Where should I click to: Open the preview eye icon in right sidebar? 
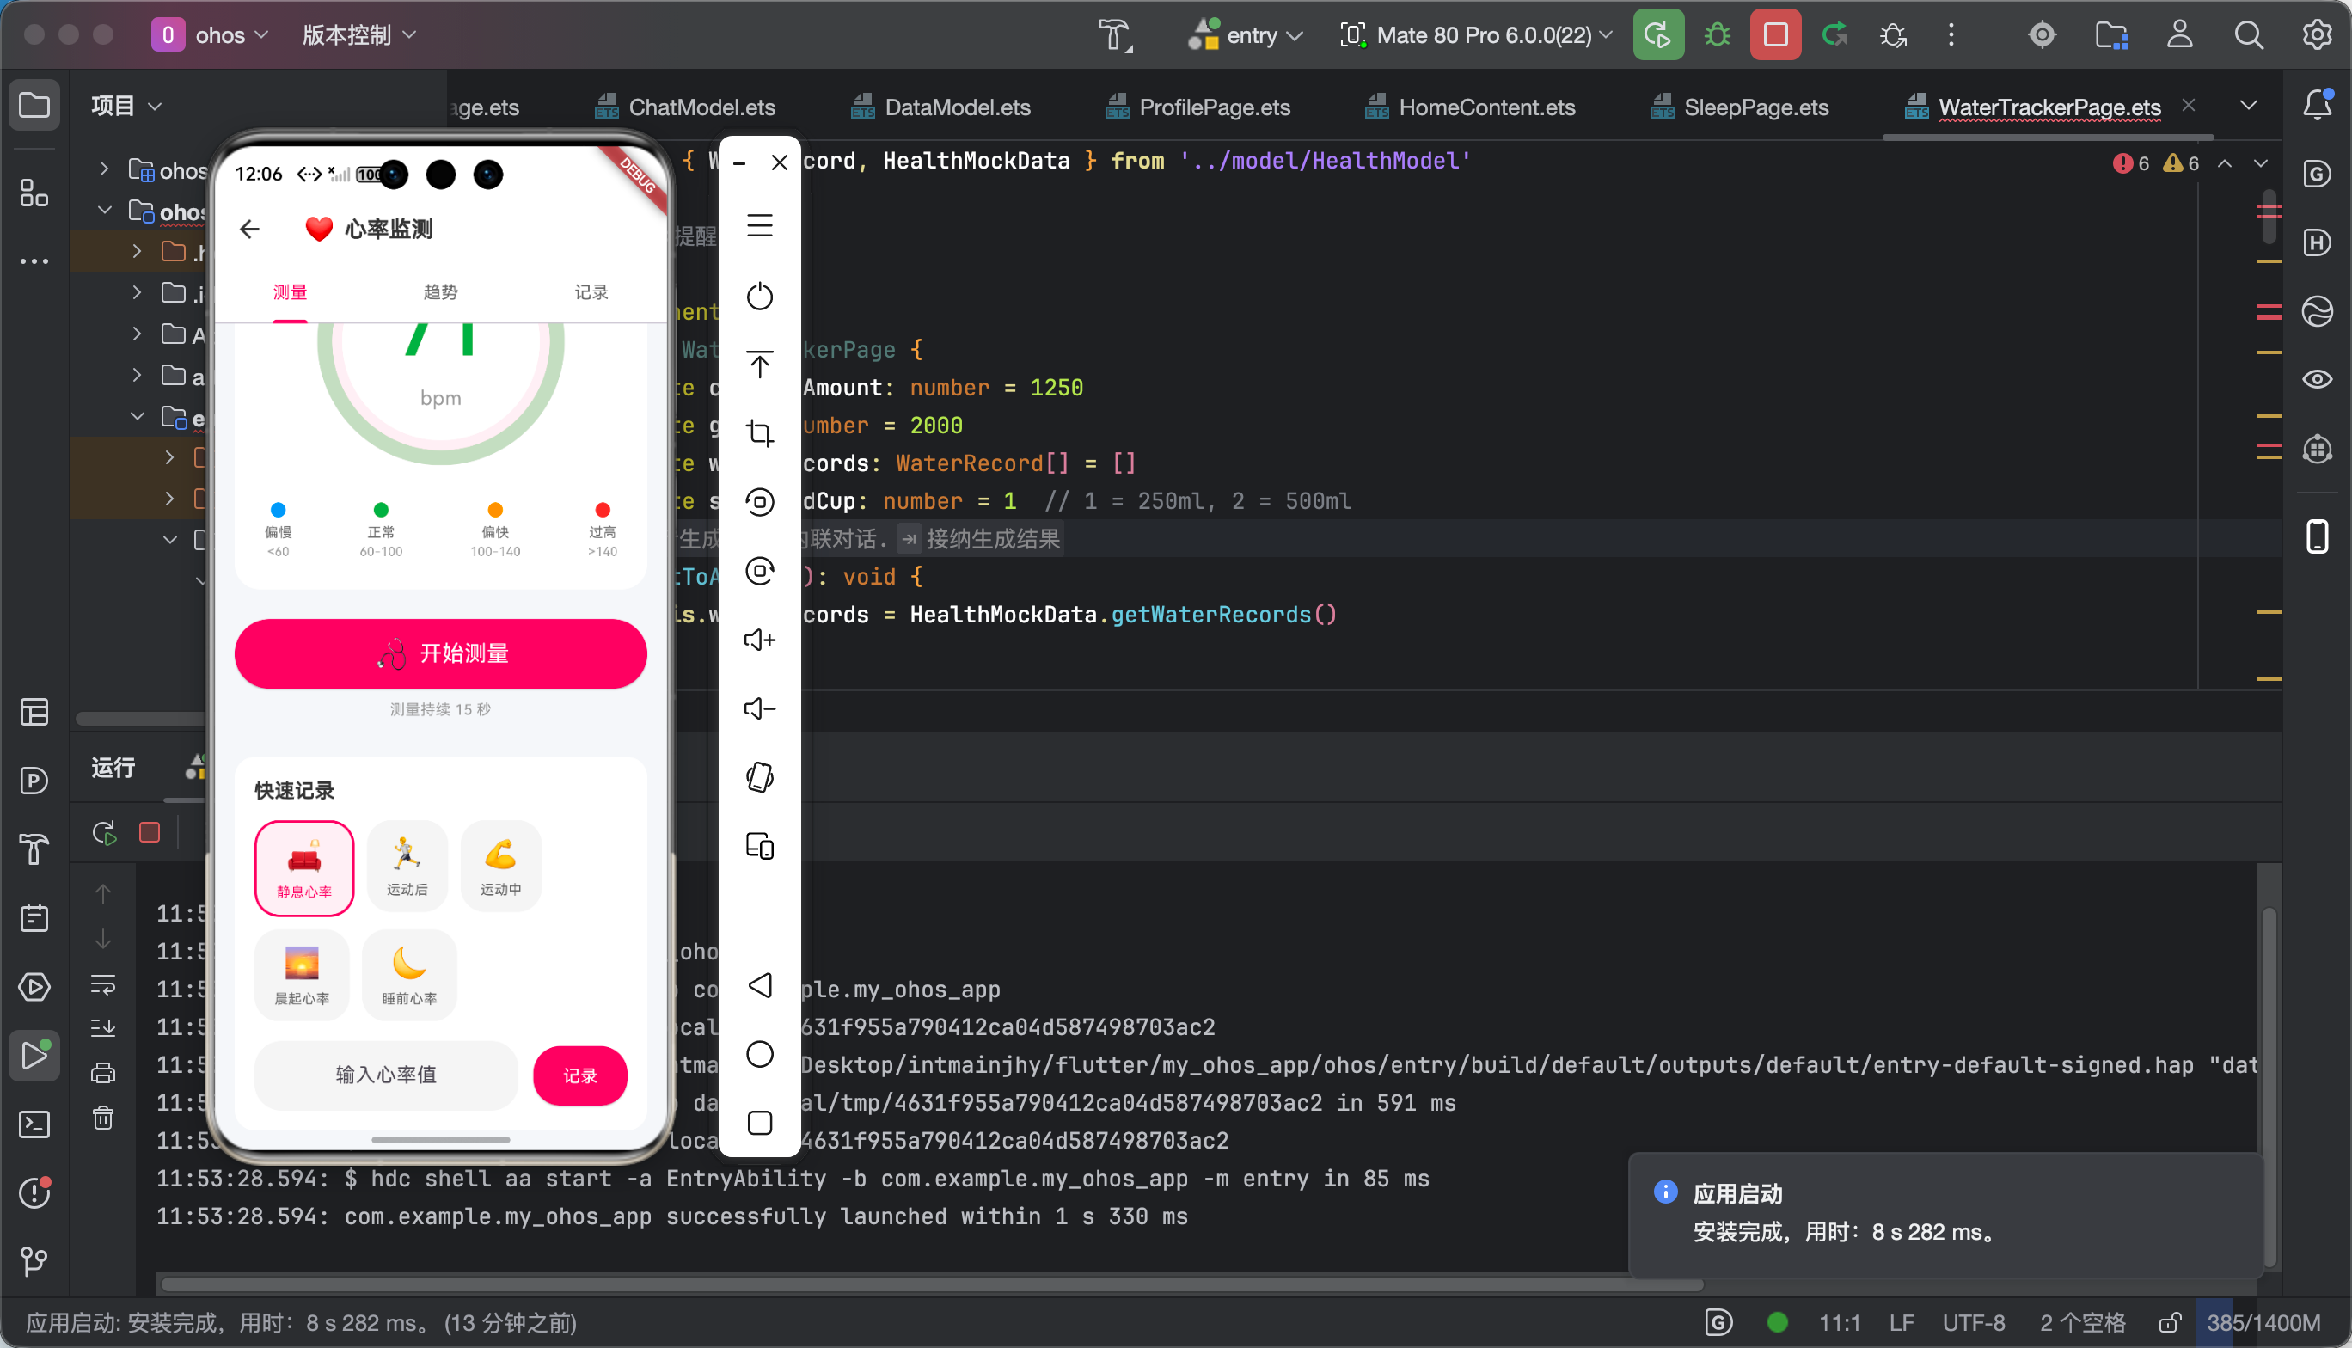pos(2317,378)
